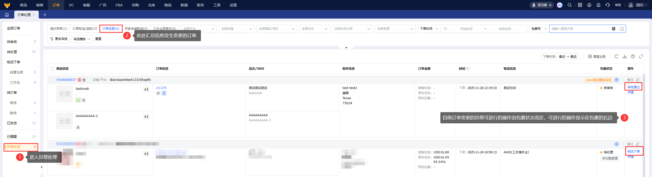Check the box for order P26A600037
Image resolution: width=652 pixels, height=177 pixels.
point(53,80)
